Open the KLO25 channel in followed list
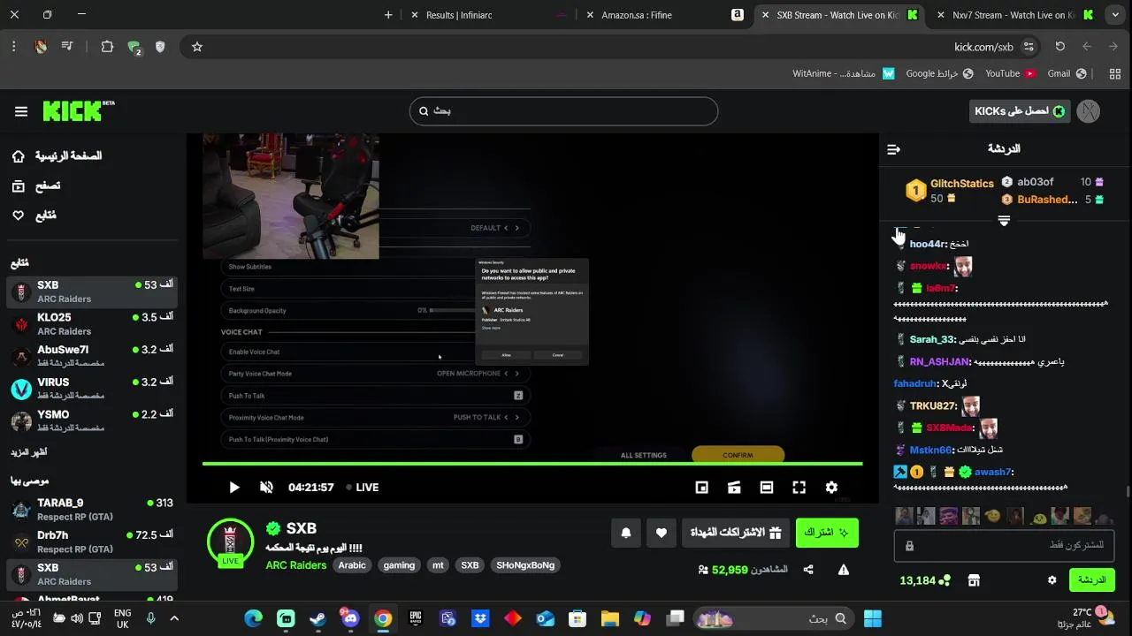 click(92, 324)
